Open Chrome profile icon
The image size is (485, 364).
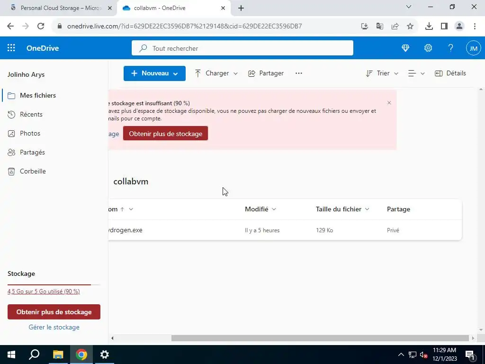pyautogui.click(x=459, y=27)
